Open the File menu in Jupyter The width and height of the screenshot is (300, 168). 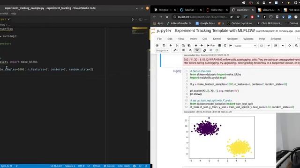[x=159, y=39]
